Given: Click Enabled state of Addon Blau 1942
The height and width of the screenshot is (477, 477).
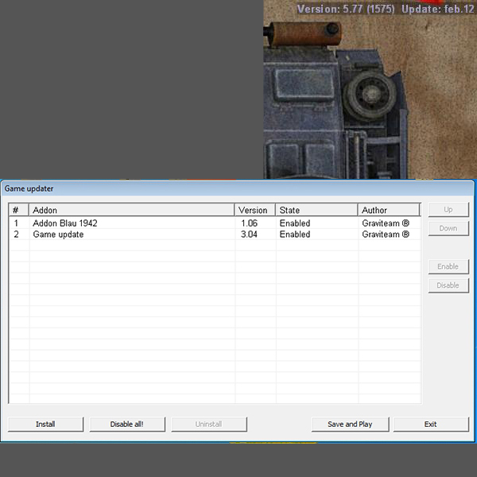Looking at the screenshot, I should (295, 223).
